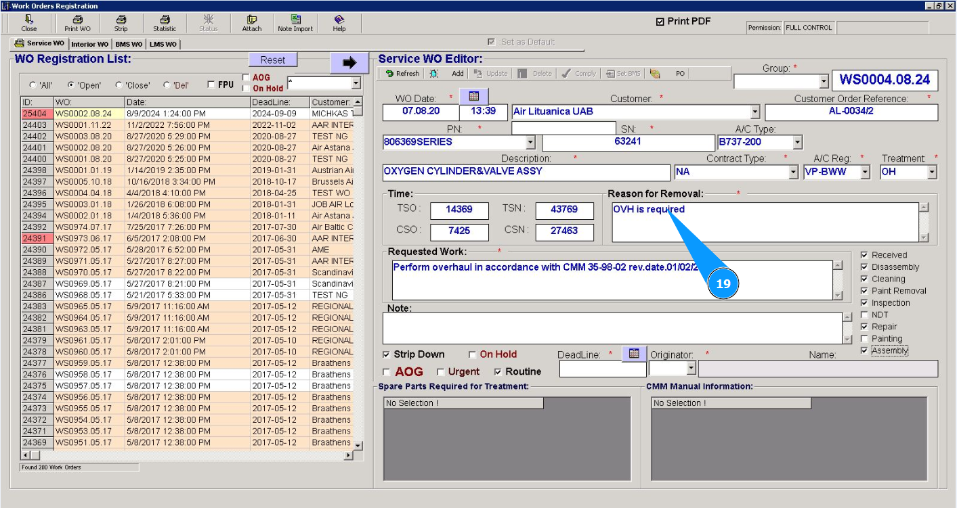Enable the NDT checkbox

click(864, 315)
